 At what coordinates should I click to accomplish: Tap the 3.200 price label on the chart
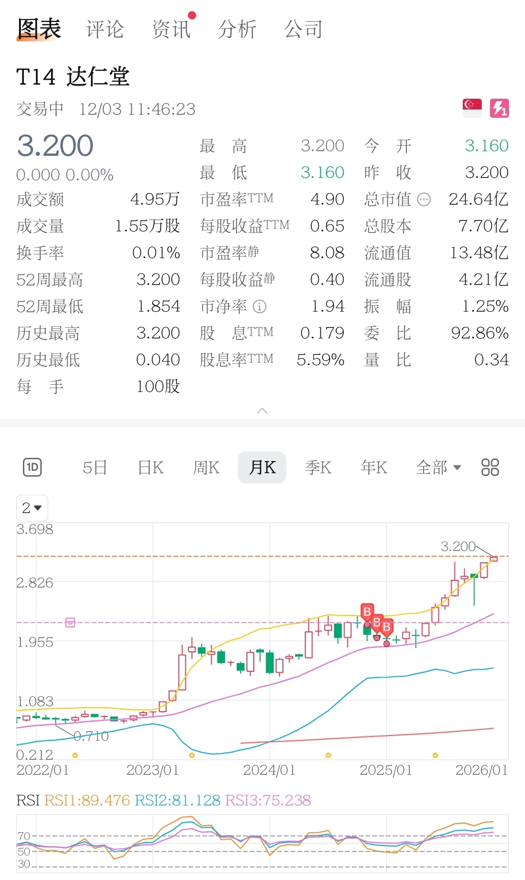458,546
